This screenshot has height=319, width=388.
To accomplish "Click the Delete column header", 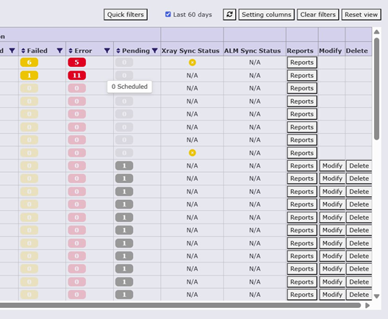I will (x=357, y=51).
